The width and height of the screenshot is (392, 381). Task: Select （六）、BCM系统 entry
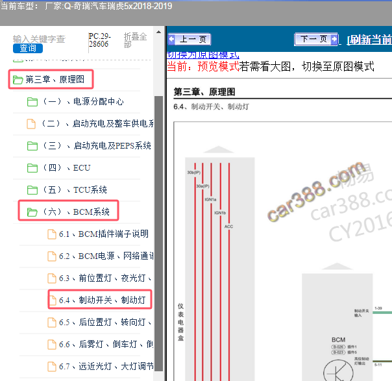point(76,212)
